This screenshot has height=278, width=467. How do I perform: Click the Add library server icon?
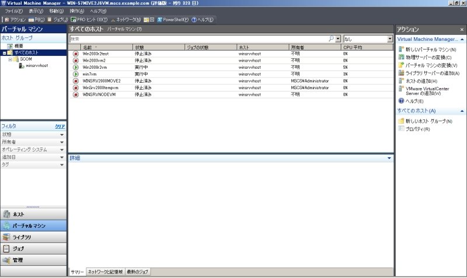coord(401,73)
